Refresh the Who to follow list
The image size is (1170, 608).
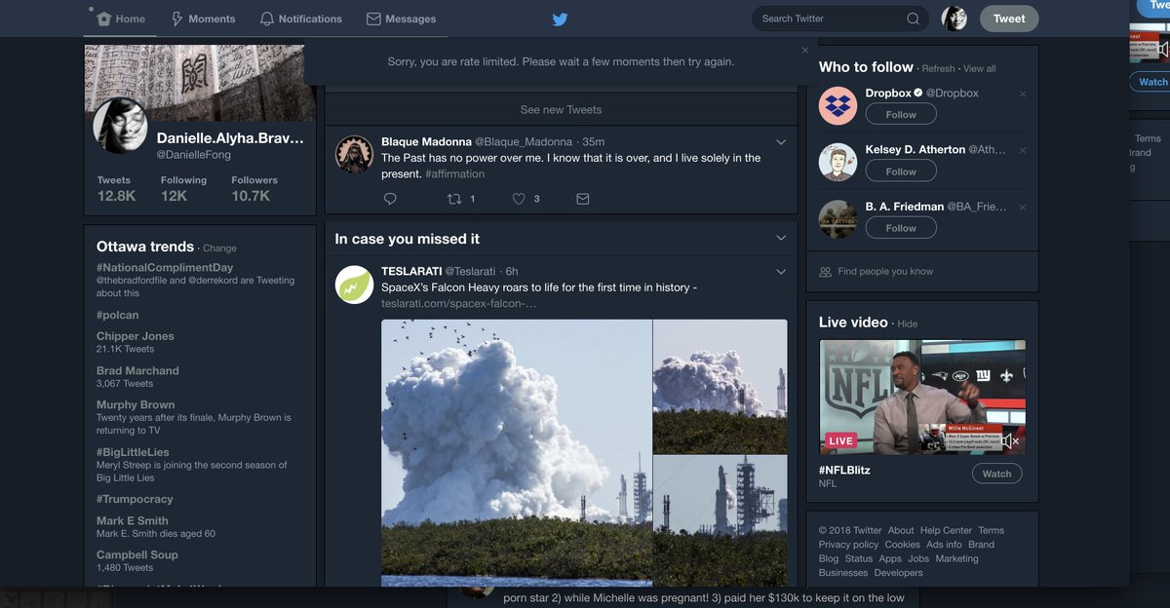[938, 69]
